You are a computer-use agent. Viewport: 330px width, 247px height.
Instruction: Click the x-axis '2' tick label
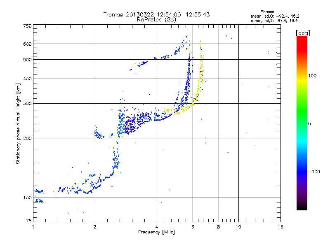(95, 227)
